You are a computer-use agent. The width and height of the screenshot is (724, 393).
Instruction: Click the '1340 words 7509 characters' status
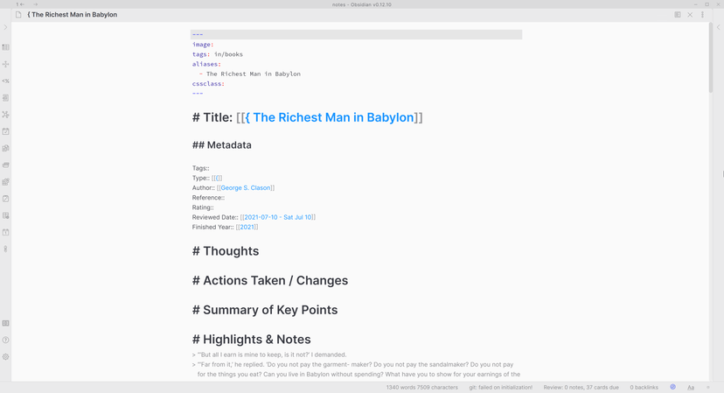(x=422, y=388)
